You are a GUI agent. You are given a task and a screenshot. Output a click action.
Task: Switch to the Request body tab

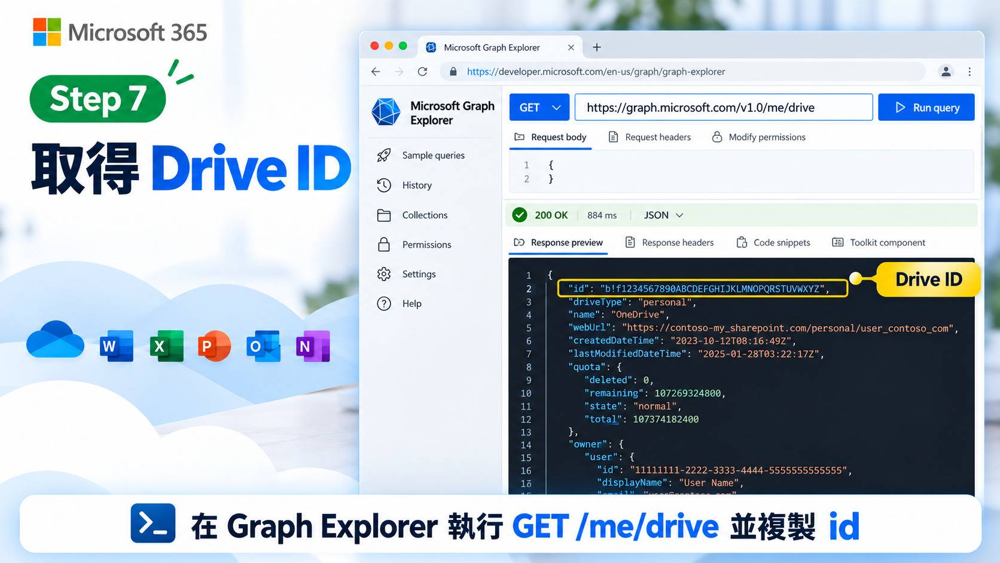click(x=550, y=138)
